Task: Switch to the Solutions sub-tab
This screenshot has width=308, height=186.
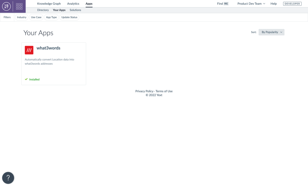Action: 75,10
